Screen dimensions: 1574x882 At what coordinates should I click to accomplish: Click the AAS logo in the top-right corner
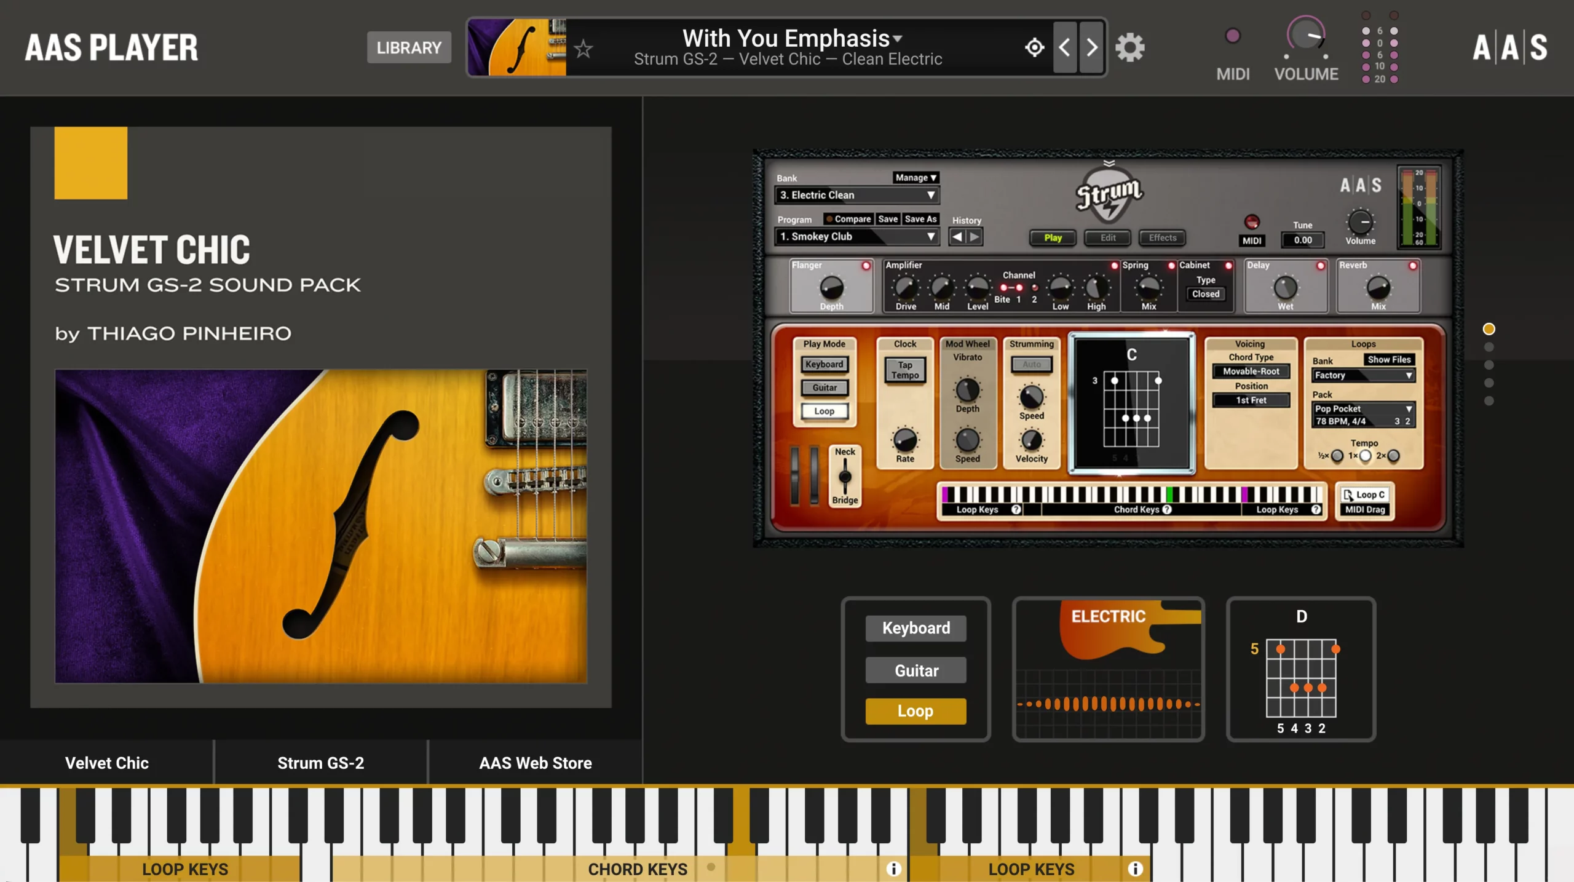point(1510,48)
